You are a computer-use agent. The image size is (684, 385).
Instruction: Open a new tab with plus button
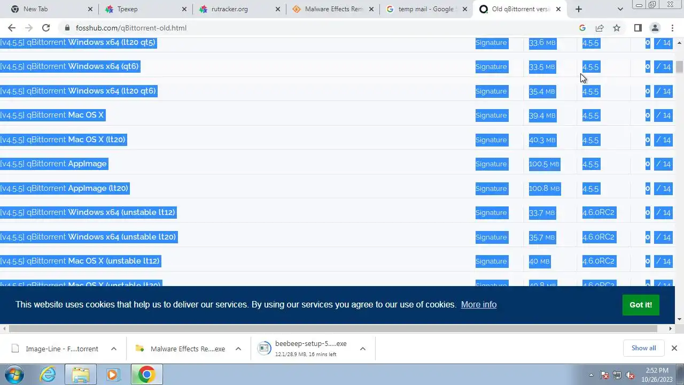click(579, 9)
